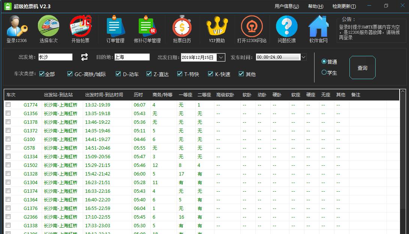409x234 pixels.
Task: Open the 打开12306网站 icon
Action: tap(252, 29)
